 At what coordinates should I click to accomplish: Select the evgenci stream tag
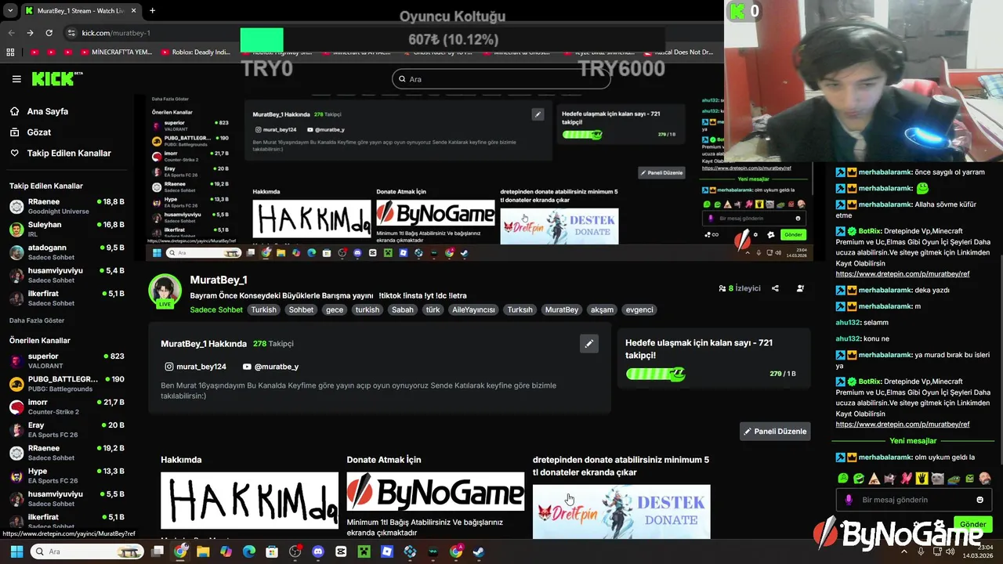(639, 309)
